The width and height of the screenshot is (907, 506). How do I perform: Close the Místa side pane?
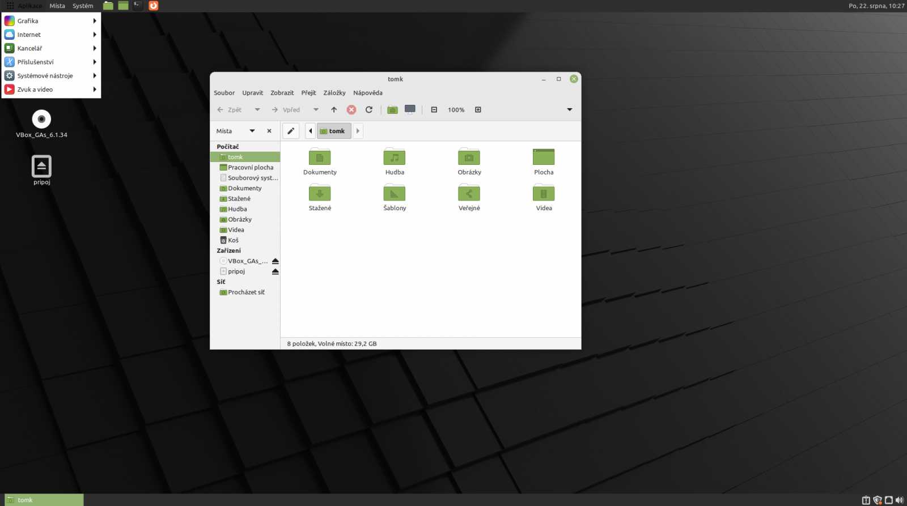point(269,131)
